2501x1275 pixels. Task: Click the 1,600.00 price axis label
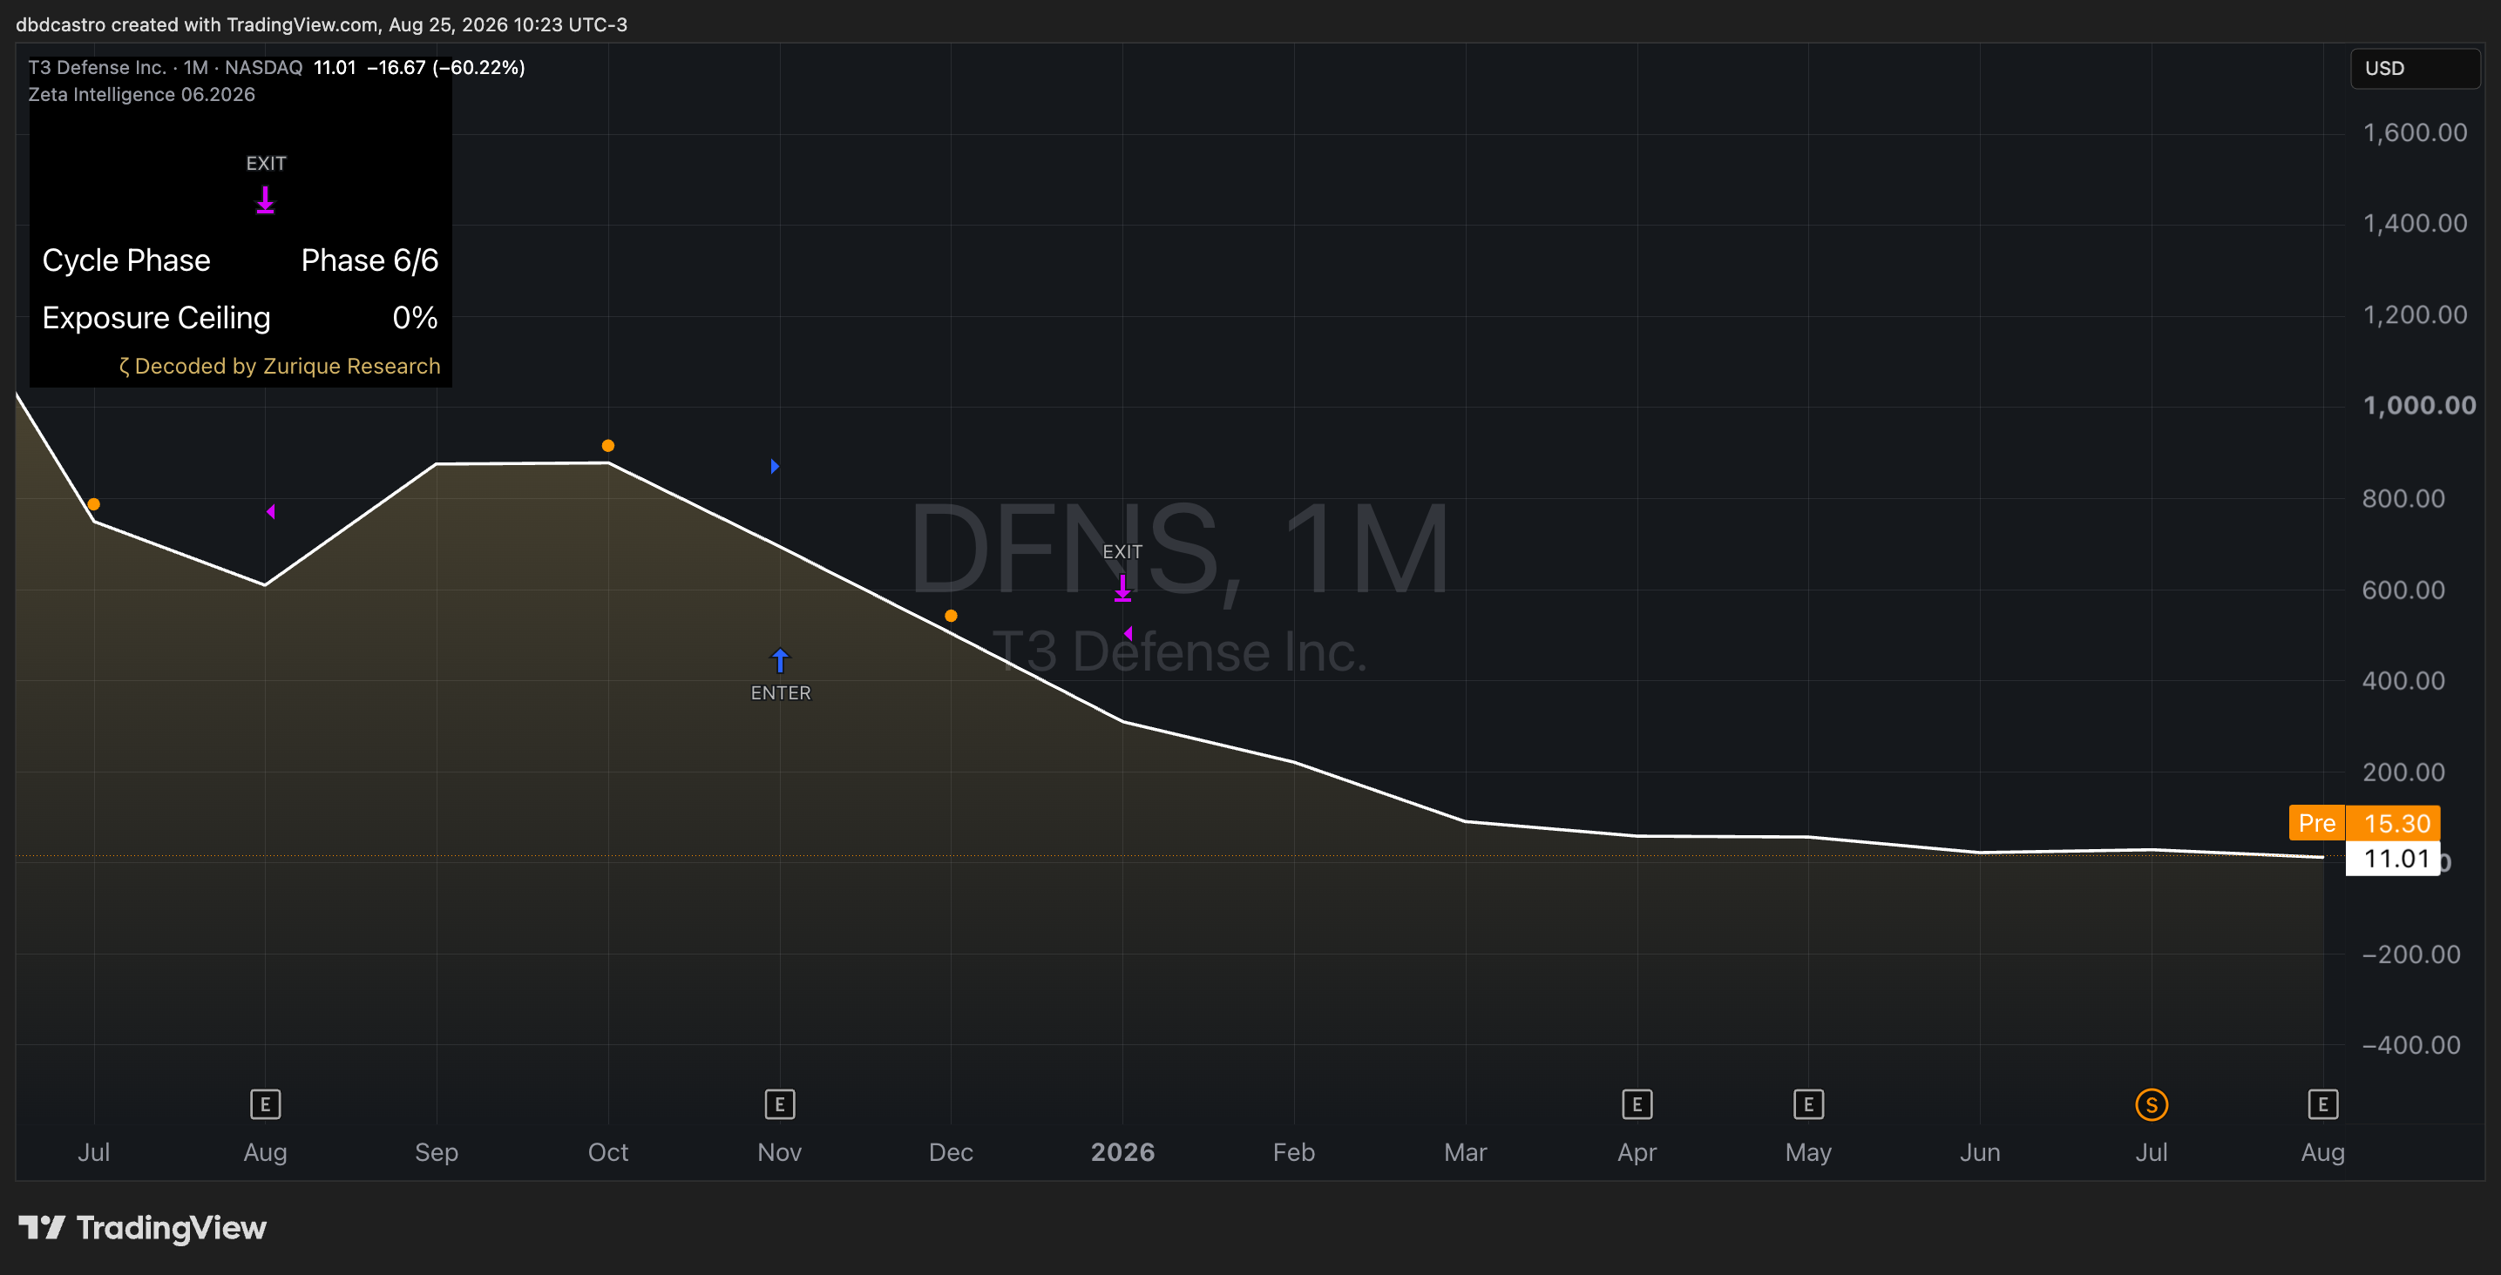(x=2415, y=133)
